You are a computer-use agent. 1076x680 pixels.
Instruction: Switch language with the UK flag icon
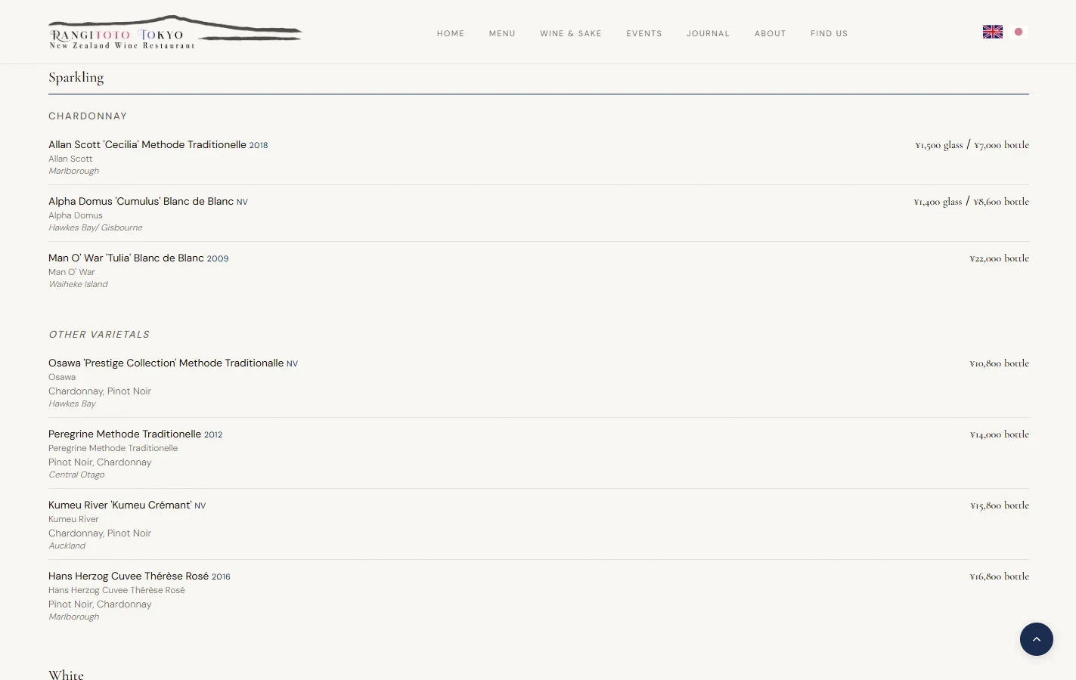coord(993,32)
